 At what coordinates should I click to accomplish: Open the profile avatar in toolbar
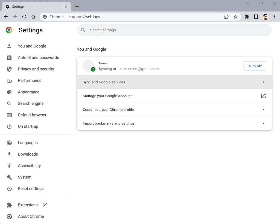pyautogui.click(x=265, y=17)
